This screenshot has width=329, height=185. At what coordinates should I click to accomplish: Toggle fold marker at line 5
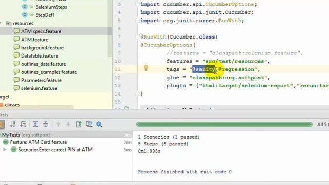pos(137,21)
